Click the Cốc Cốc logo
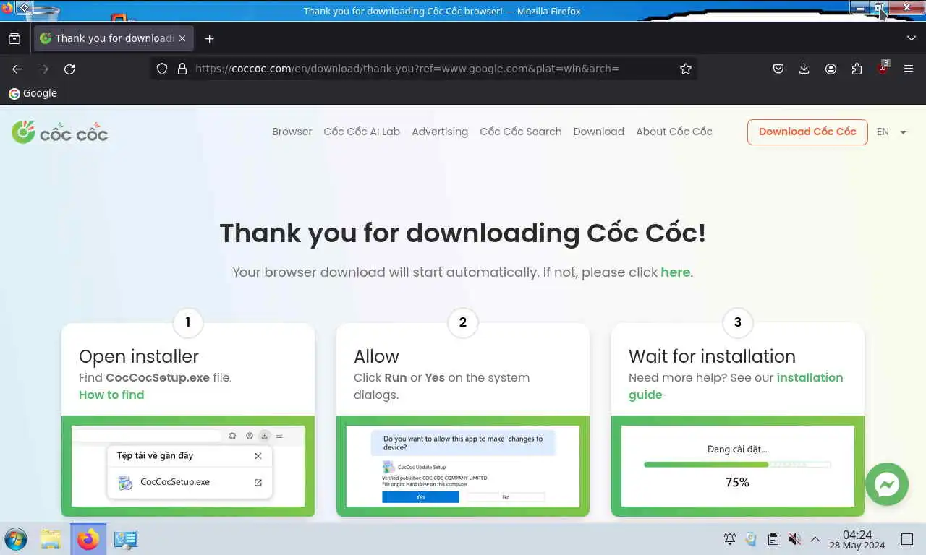 (x=59, y=132)
